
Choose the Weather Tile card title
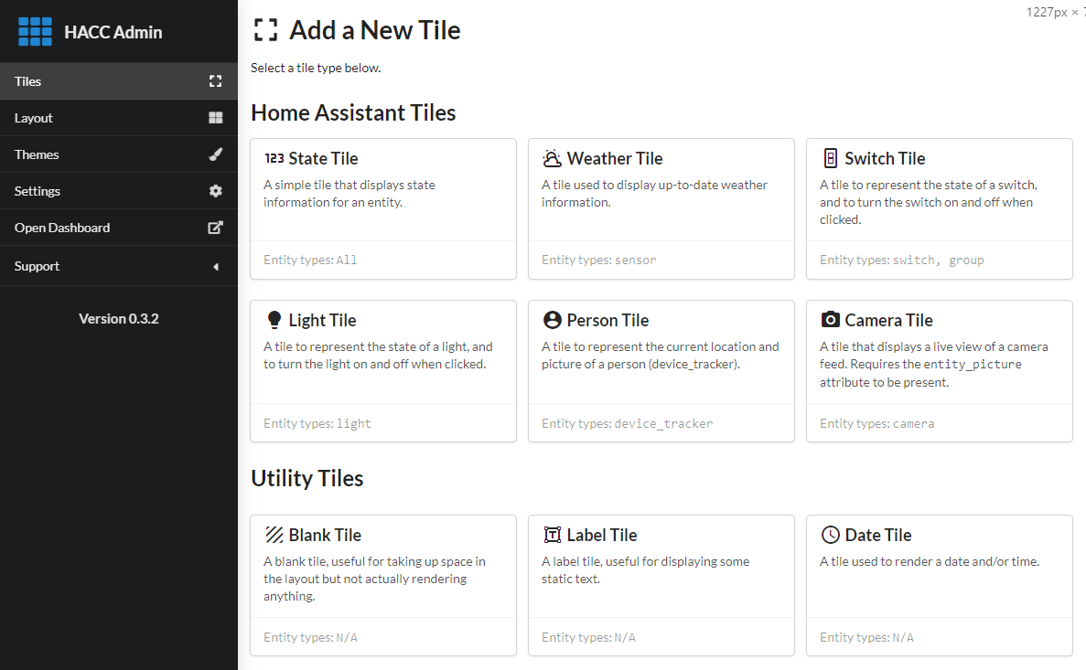(x=614, y=159)
